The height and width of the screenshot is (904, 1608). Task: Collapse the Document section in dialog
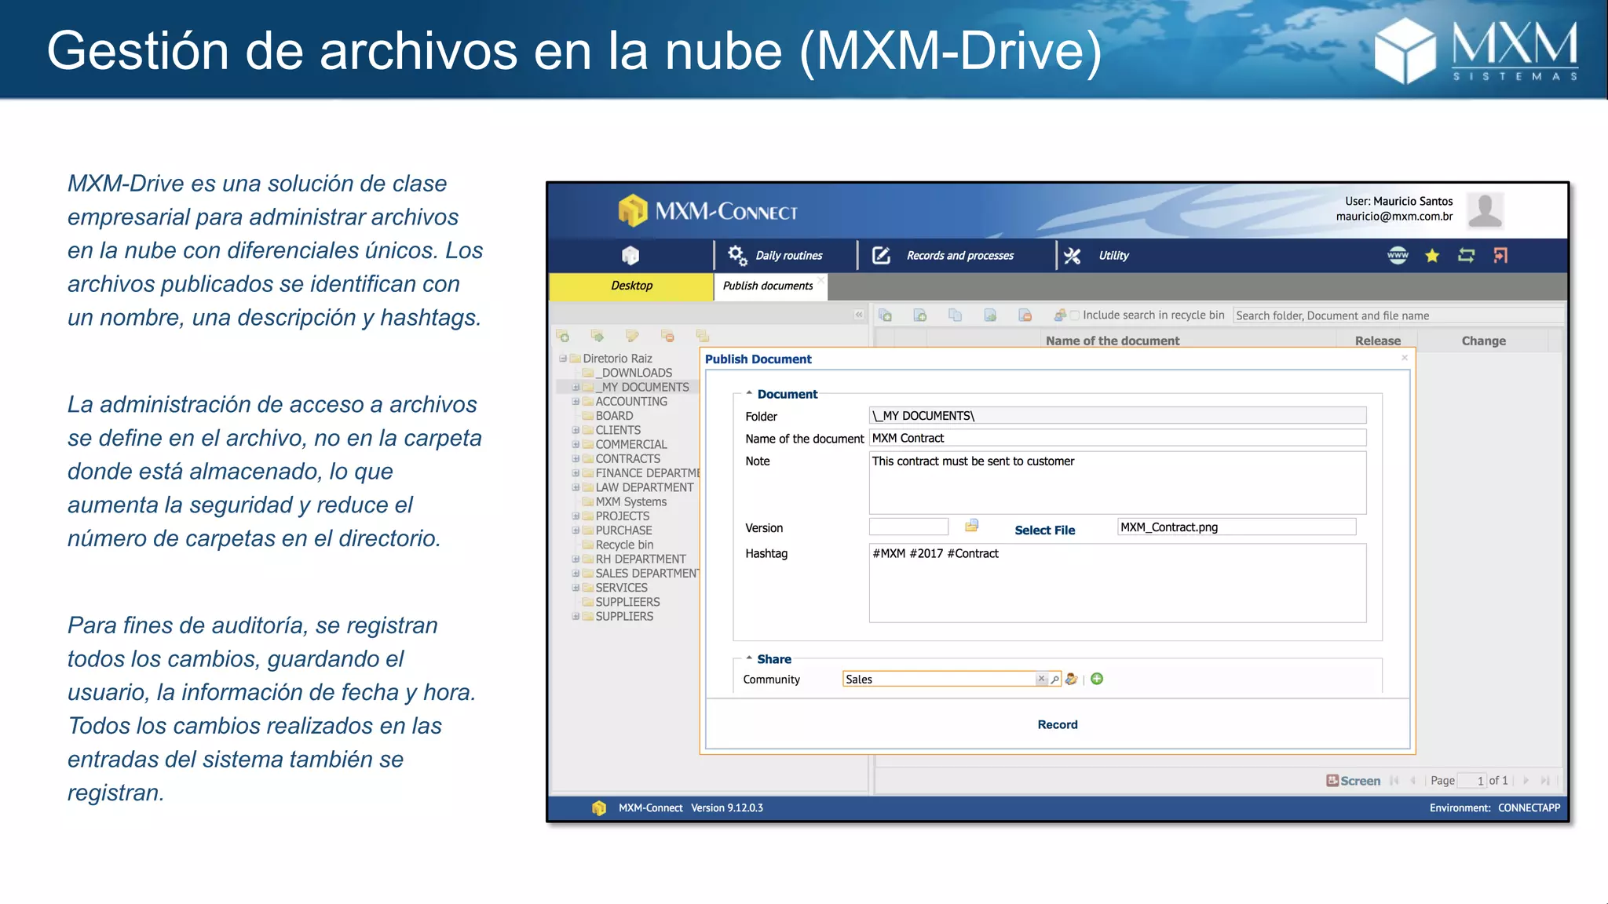coord(749,393)
